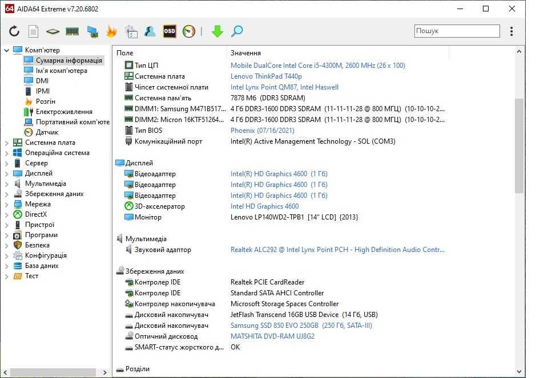
Task: Click the motherboard chip toolbar icon
Action: 53,31
